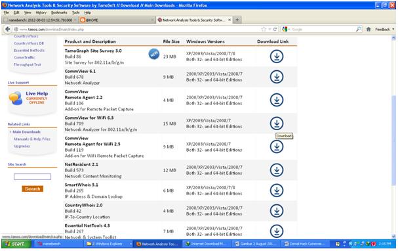Screen dimensions: 398x251
Task: Click the Download Link column header
Action: click(x=273, y=41)
